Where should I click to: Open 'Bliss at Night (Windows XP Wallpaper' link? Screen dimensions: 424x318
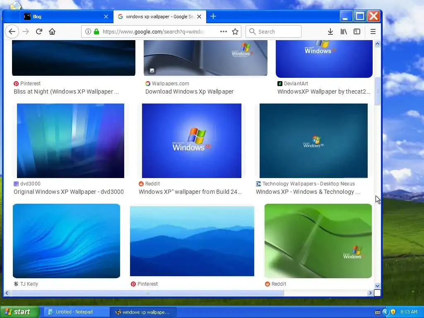point(66,92)
